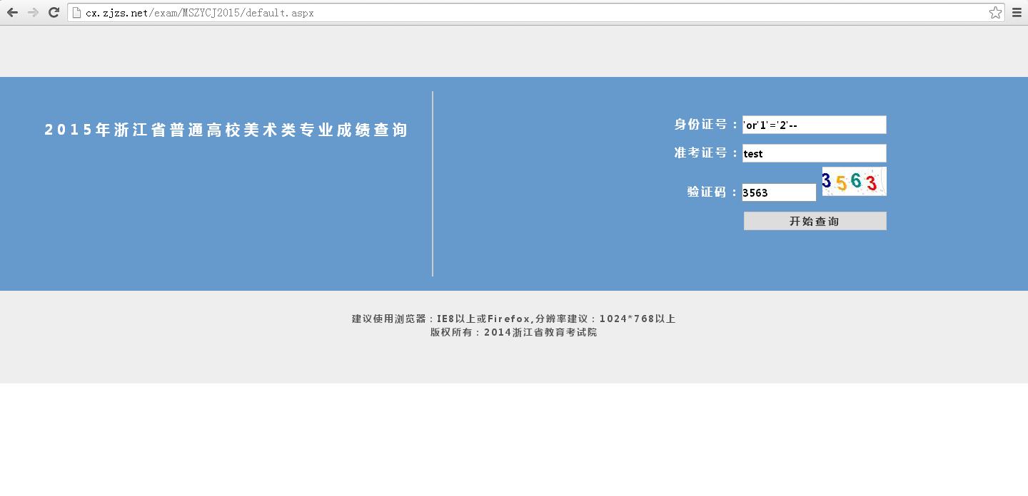Bookmark this page with the star icon
The image size is (1028, 496).
coord(995,13)
